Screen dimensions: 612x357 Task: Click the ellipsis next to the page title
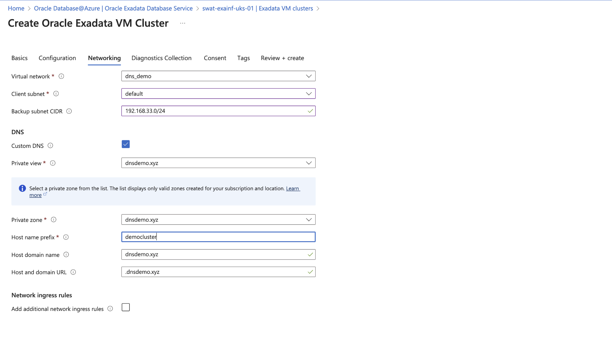pos(182,23)
